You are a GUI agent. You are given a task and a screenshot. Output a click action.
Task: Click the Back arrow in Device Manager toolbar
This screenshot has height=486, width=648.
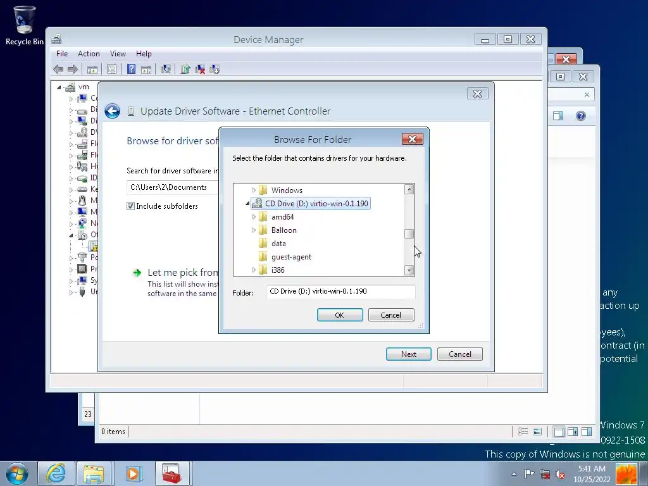tap(58, 70)
